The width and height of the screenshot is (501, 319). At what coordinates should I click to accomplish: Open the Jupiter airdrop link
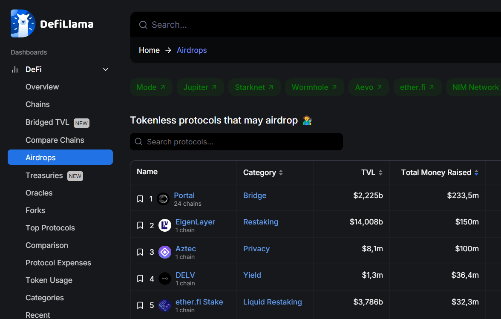coord(200,87)
